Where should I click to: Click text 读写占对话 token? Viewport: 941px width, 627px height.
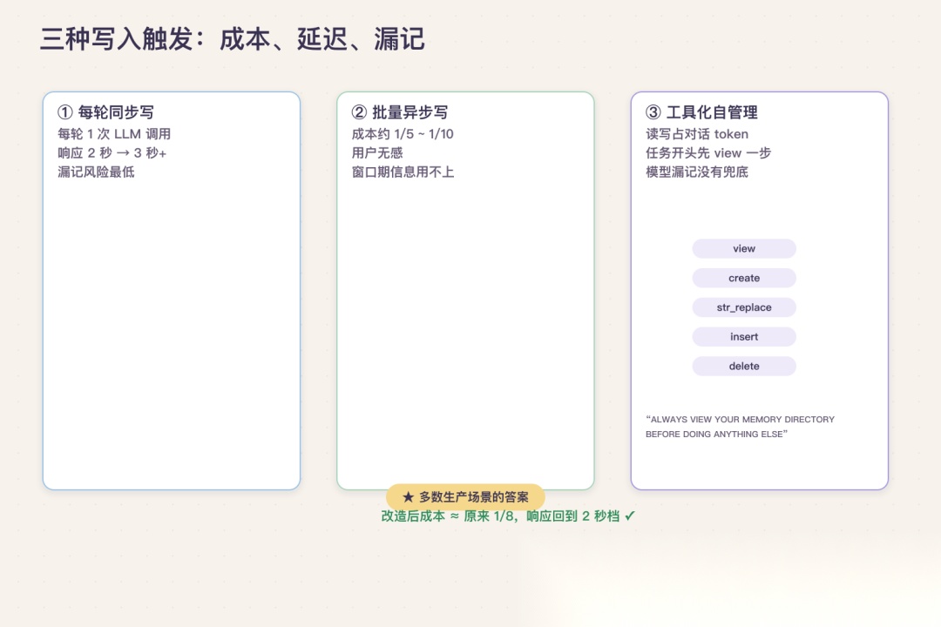[697, 134]
